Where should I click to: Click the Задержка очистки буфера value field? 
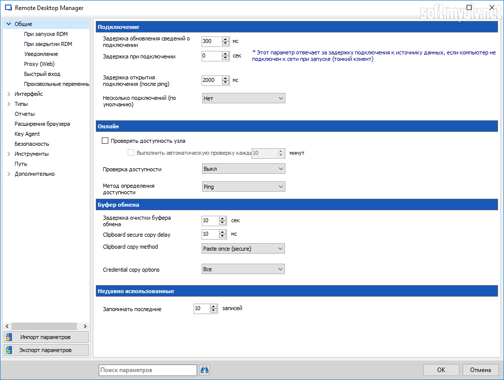tap(210, 220)
